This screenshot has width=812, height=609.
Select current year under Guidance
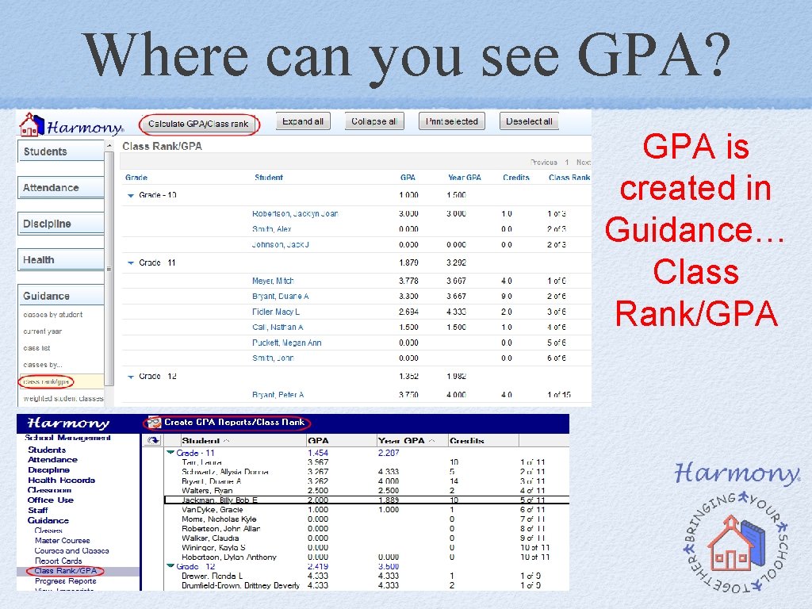point(43,331)
